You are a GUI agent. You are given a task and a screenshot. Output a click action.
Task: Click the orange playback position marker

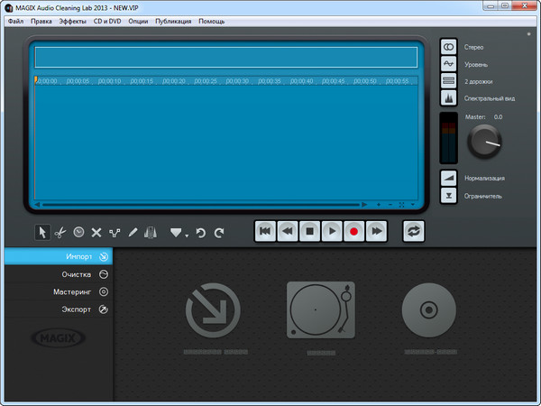click(x=35, y=79)
